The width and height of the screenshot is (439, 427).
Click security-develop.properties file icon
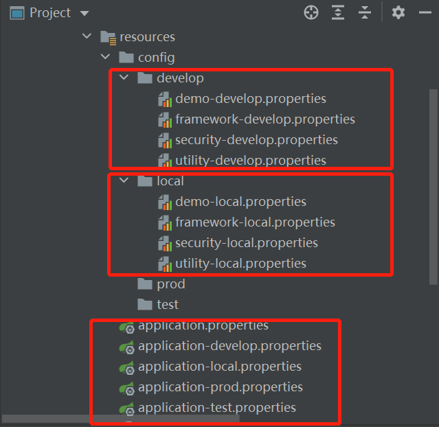click(165, 141)
